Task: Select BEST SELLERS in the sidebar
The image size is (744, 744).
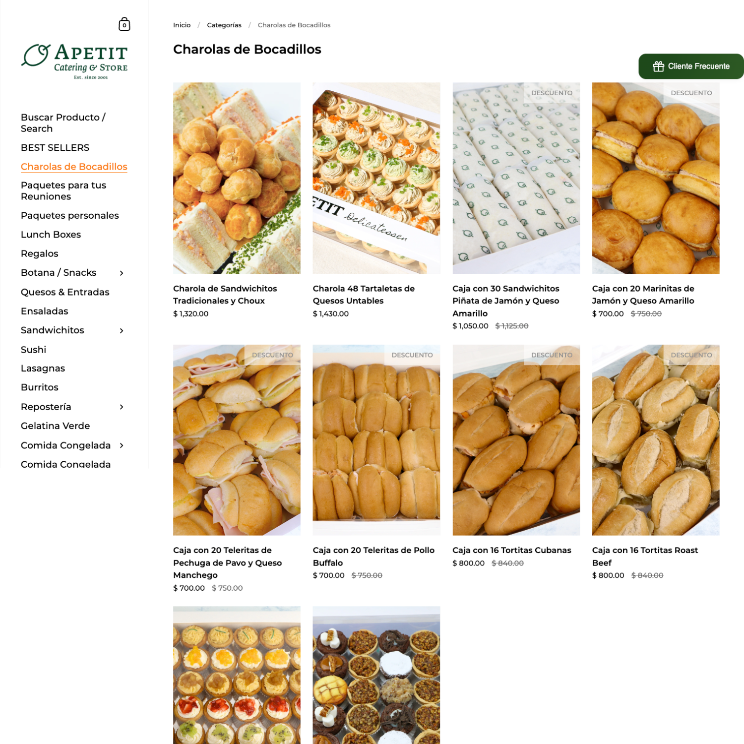Action: (x=55, y=148)
